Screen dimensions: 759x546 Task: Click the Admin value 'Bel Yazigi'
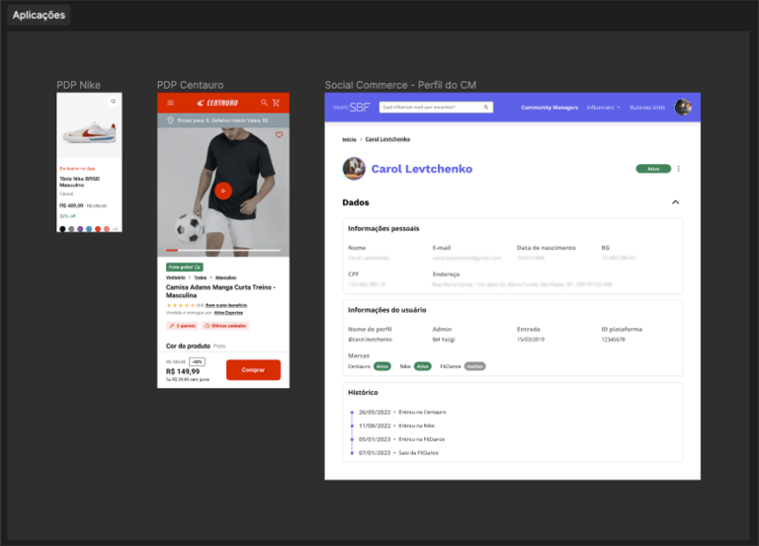[444, 340]
